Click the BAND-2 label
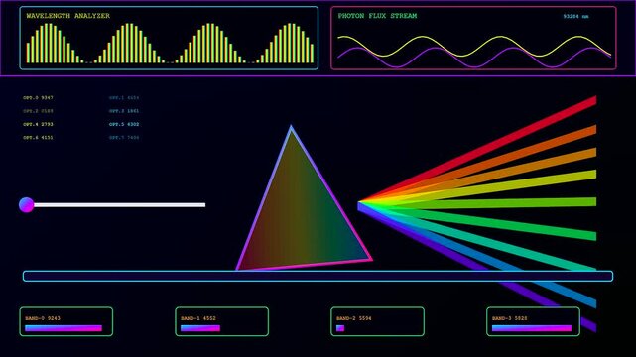636x357 pixels. pos(353,318)
